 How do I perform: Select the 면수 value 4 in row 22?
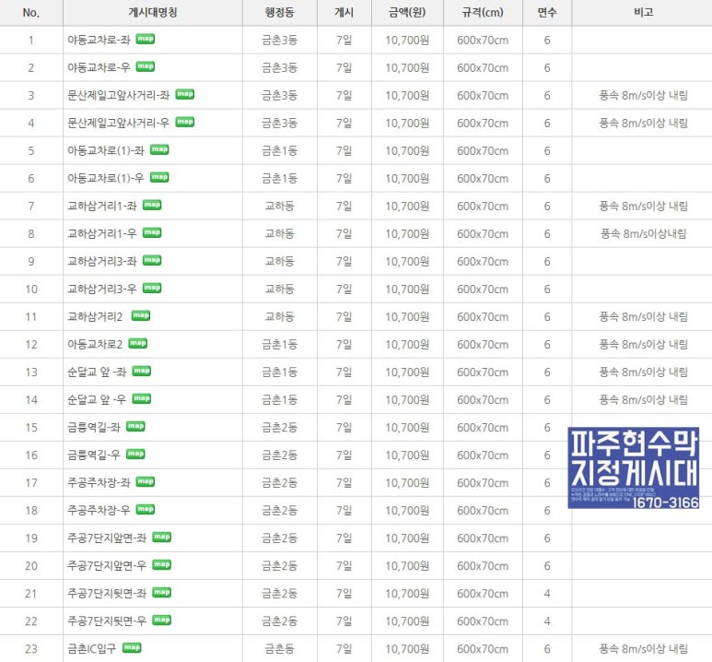(547, 621)
